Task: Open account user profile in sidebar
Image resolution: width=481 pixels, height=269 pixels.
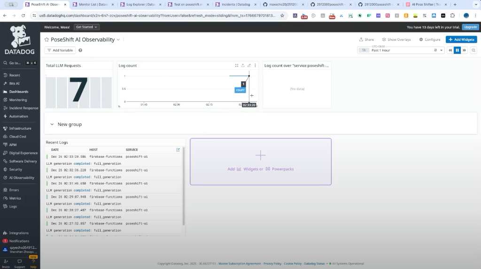Action: (x=20, y=249)
